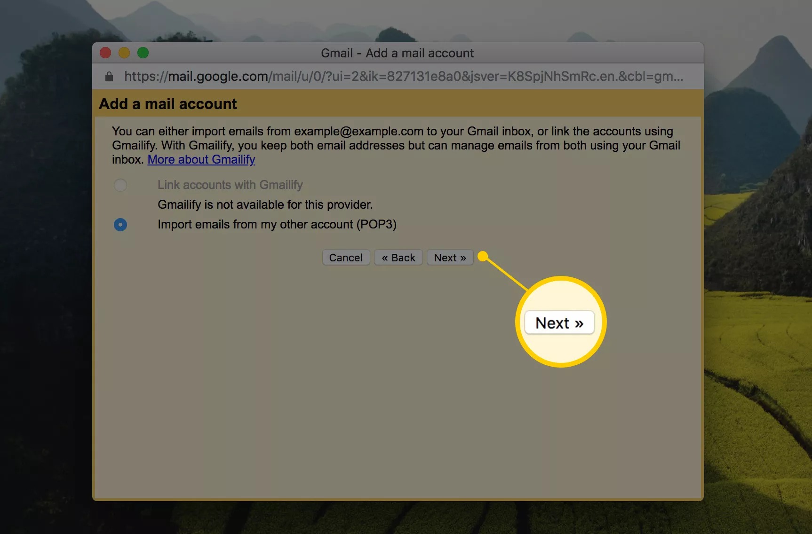
Task: Minimize the window with the yellow button
Action: (x=124, y=53)
